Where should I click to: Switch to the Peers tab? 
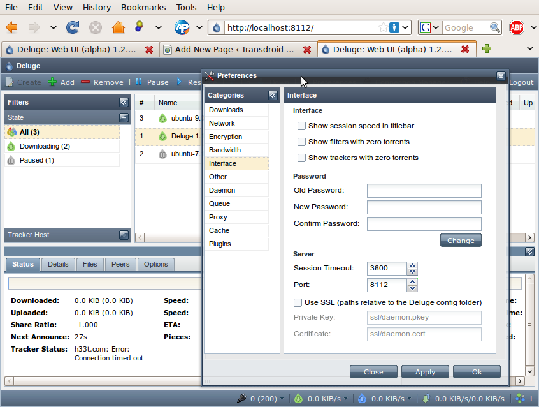(120, 264)
